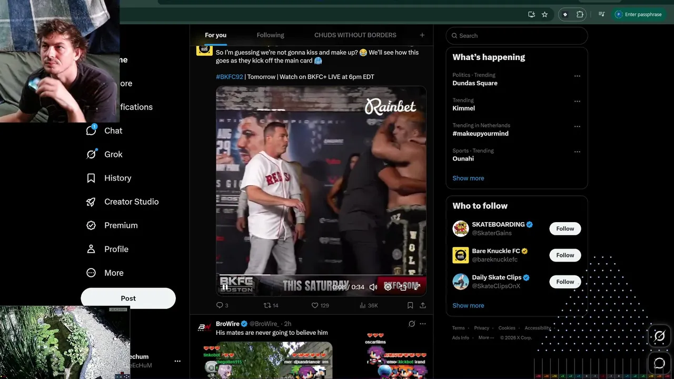Click the Enter passphrase profile button
Image resolution: width=674 pixels, height=379 pixels.
coord(639,15)
